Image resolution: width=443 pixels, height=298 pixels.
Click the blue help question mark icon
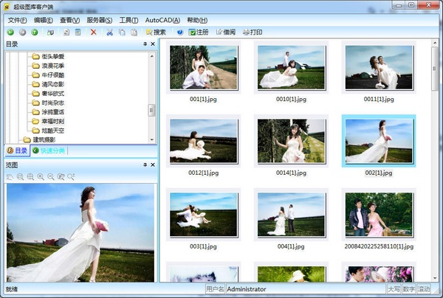tap(179, 32)
